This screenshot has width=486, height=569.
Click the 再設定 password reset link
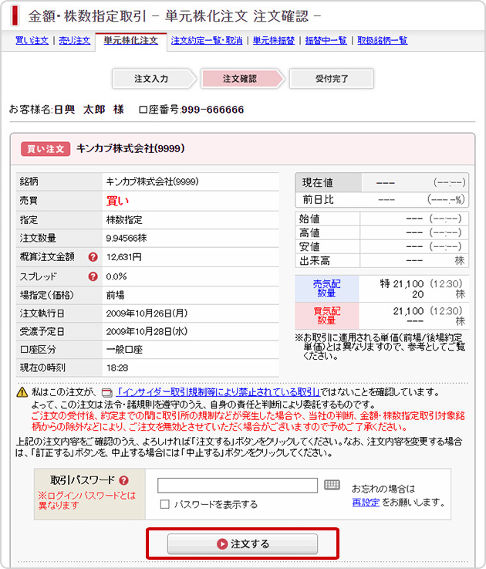point(365,502)
